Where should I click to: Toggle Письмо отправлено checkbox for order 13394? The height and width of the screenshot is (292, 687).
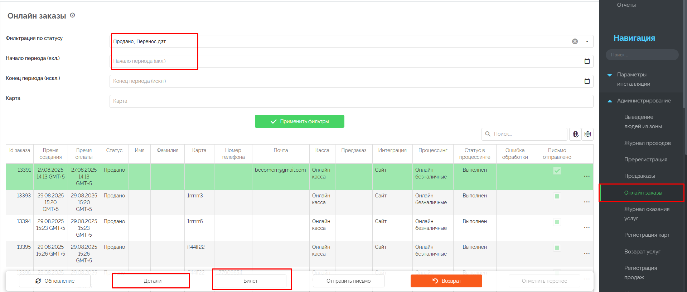[557, 222]
